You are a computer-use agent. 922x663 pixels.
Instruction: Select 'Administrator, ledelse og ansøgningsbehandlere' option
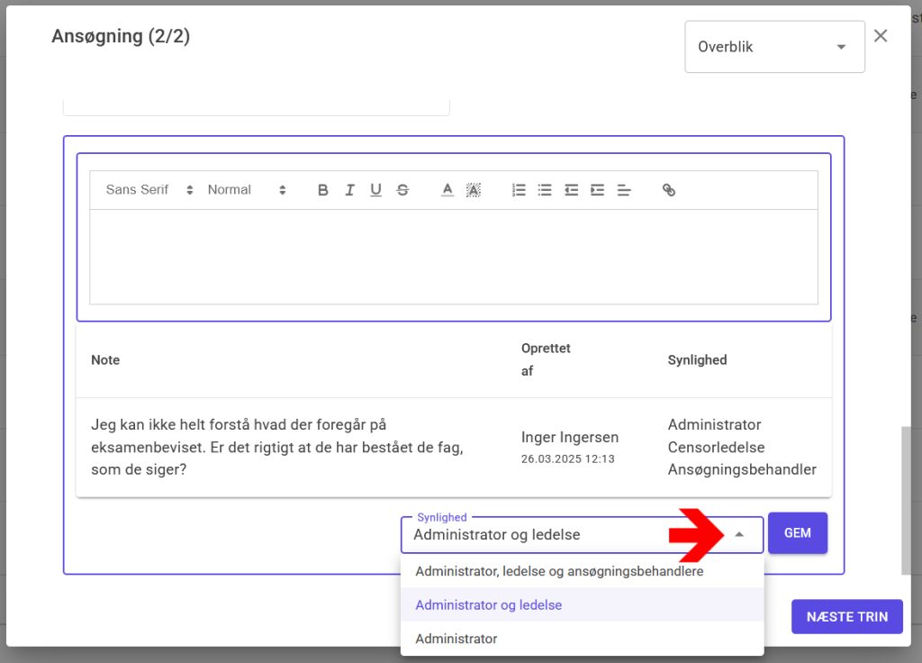point(559,571)
